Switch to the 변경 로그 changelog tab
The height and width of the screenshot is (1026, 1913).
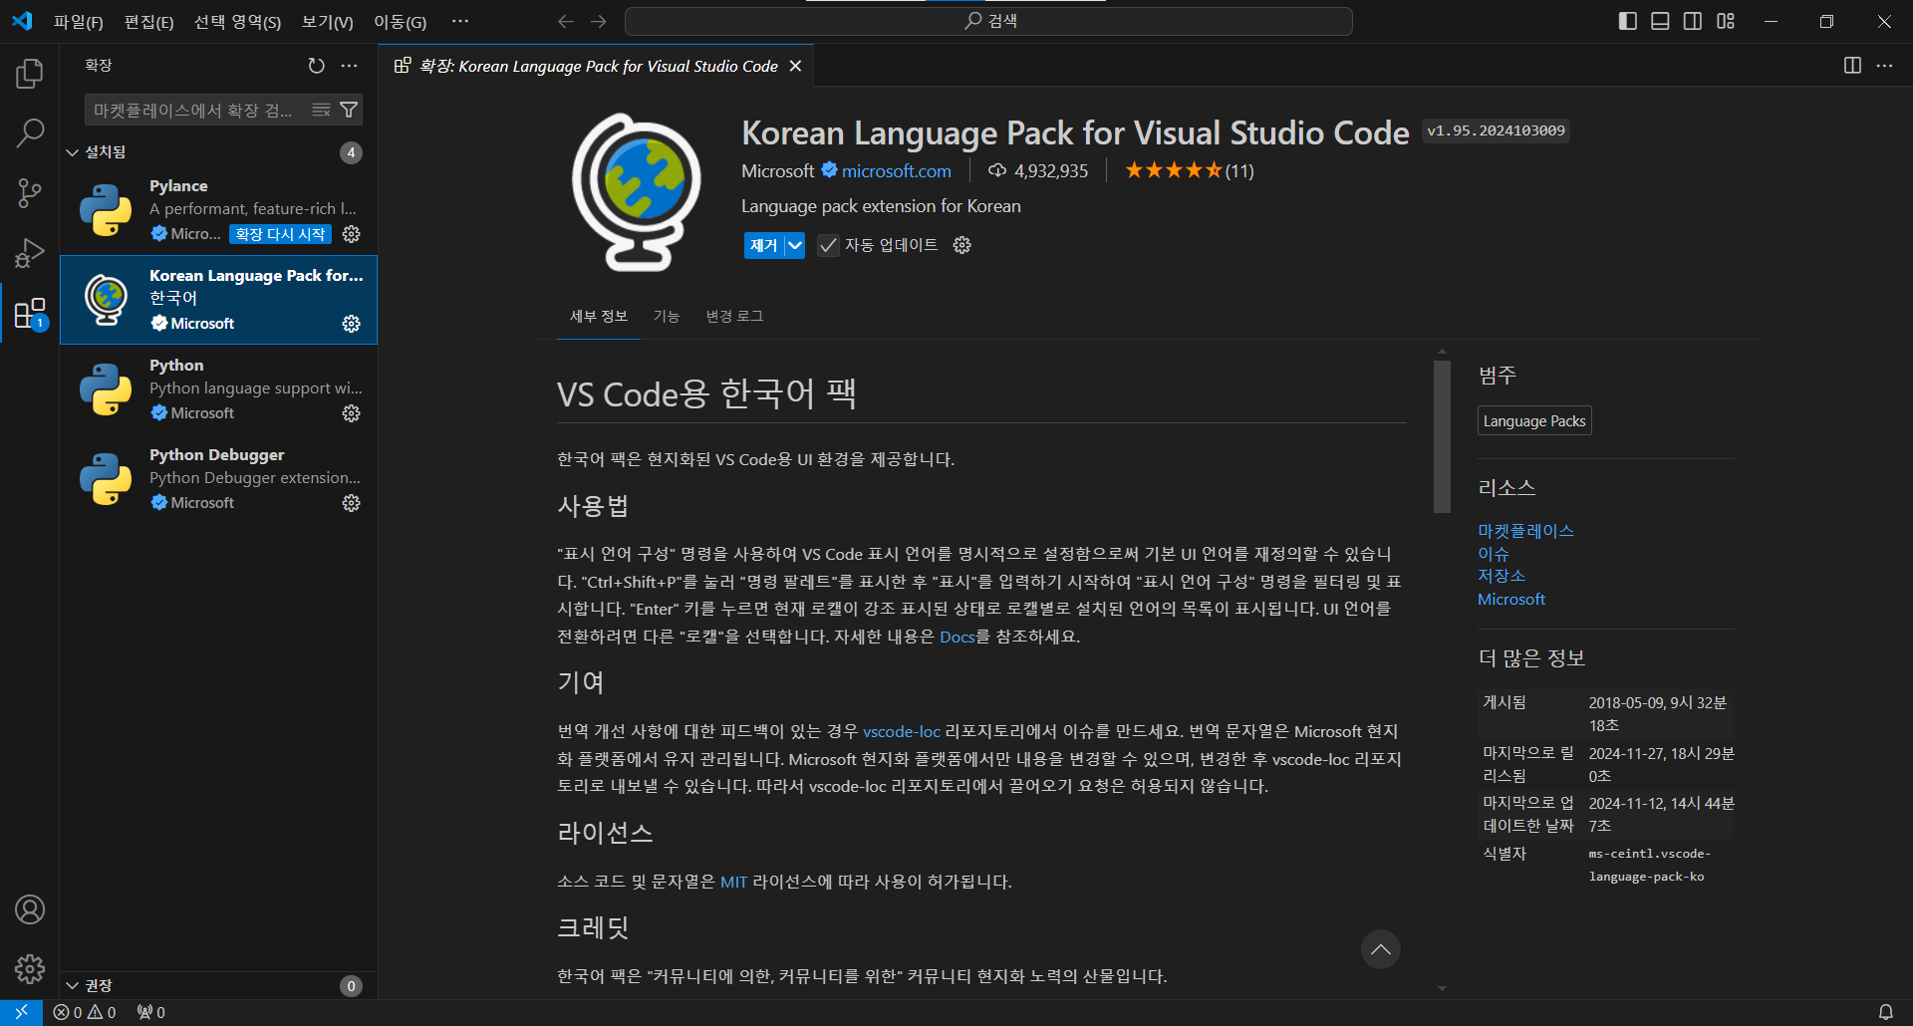pyautogui.click(x=734, y=316)
